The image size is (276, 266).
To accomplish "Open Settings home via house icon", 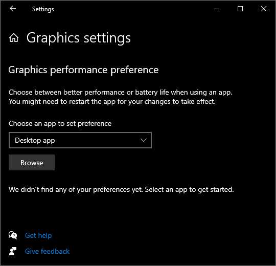I will [14, 38].
